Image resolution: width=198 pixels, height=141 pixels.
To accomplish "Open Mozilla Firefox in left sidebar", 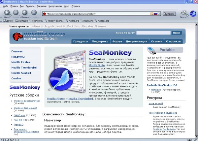I will pos(21,62).
